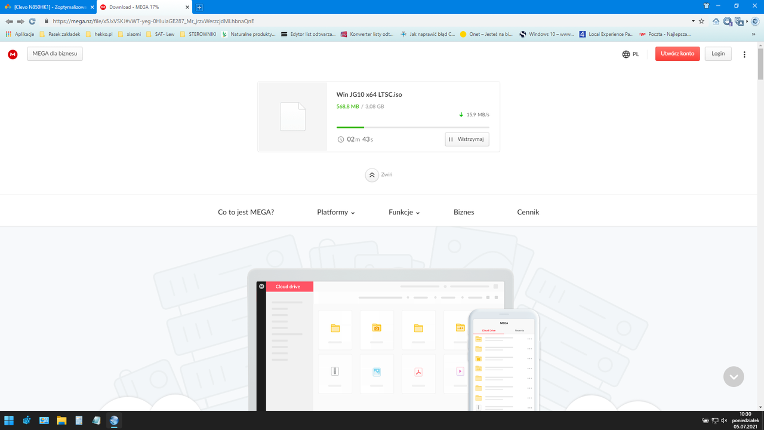Open the STEROWNIKI bookmark folder
This screenshot has height=430, width=764.
tap(198, 34)
